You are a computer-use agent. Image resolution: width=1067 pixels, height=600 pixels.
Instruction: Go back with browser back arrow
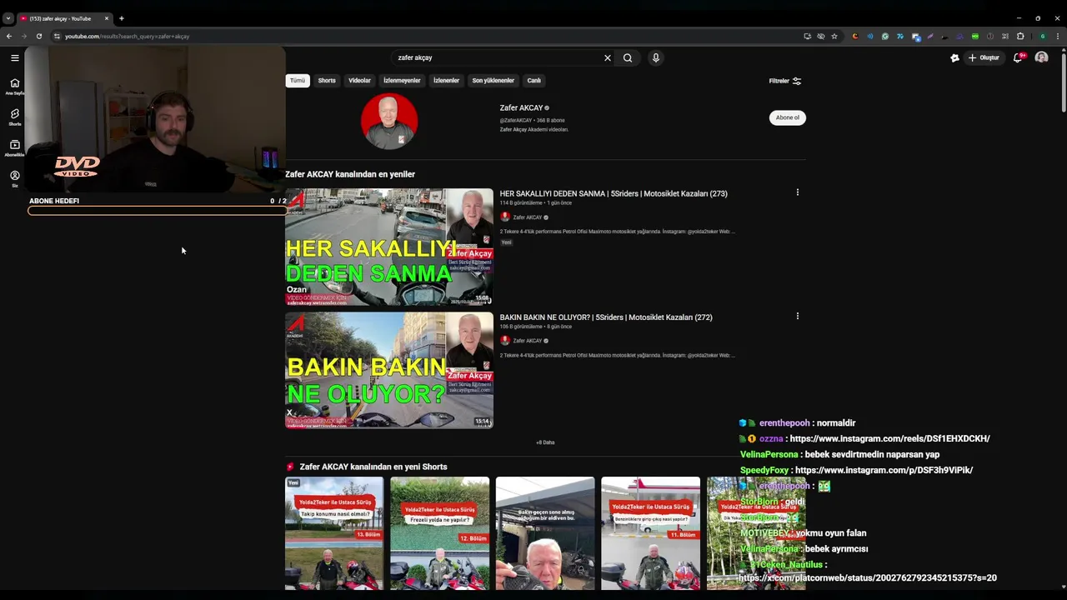click(9, 36)
